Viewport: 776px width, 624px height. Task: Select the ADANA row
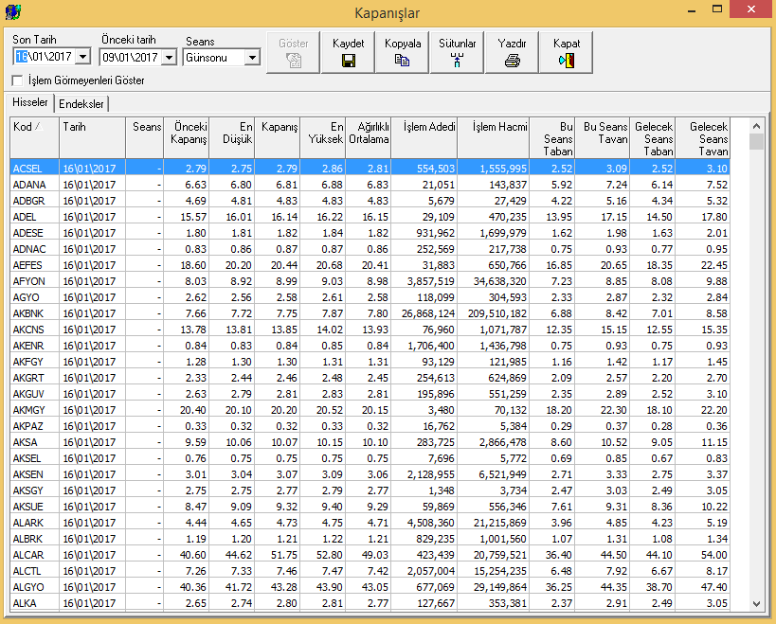pyautogui.click(x=370, y=185)
